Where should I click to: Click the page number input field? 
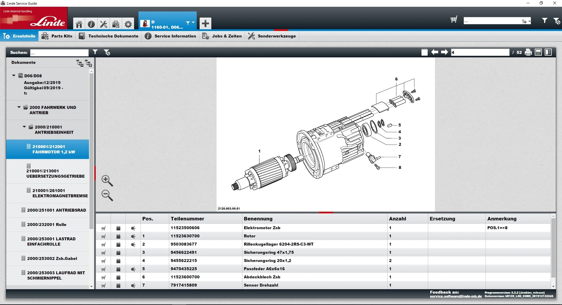480,52
